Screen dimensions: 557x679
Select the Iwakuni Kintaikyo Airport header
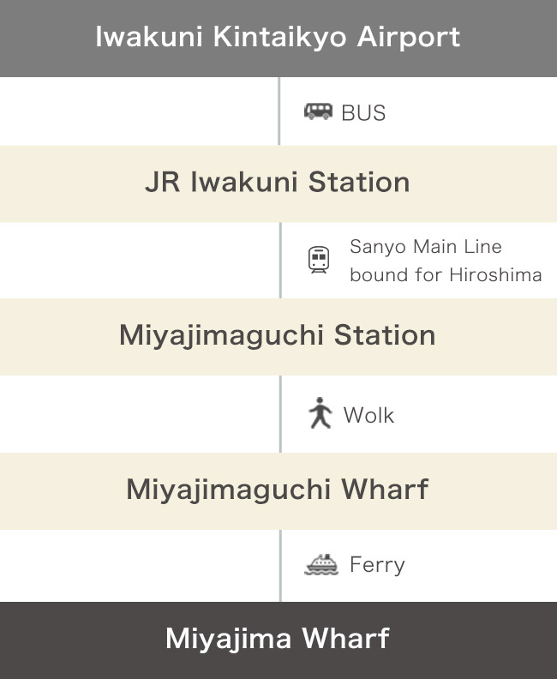278,39
